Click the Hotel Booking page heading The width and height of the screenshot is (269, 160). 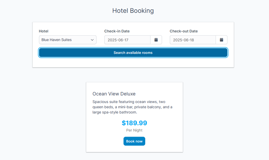pyautogui.click(x=133, y=11)
